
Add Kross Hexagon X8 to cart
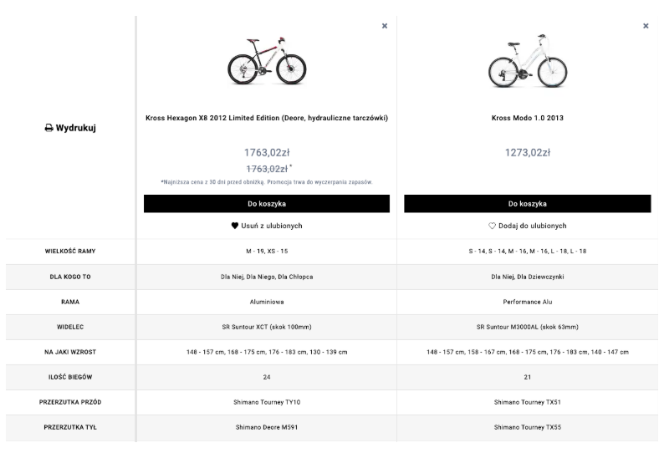coord(267,204)
